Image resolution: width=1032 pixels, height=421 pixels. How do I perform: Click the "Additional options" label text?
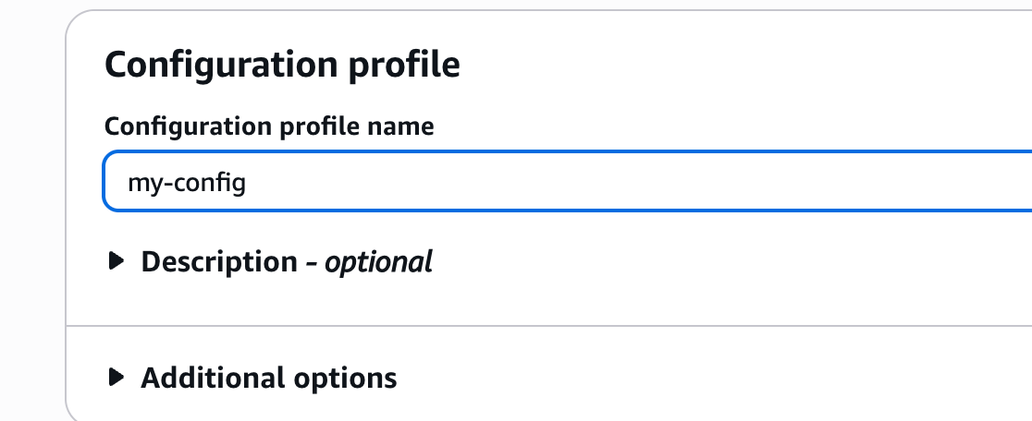(268, 378)
